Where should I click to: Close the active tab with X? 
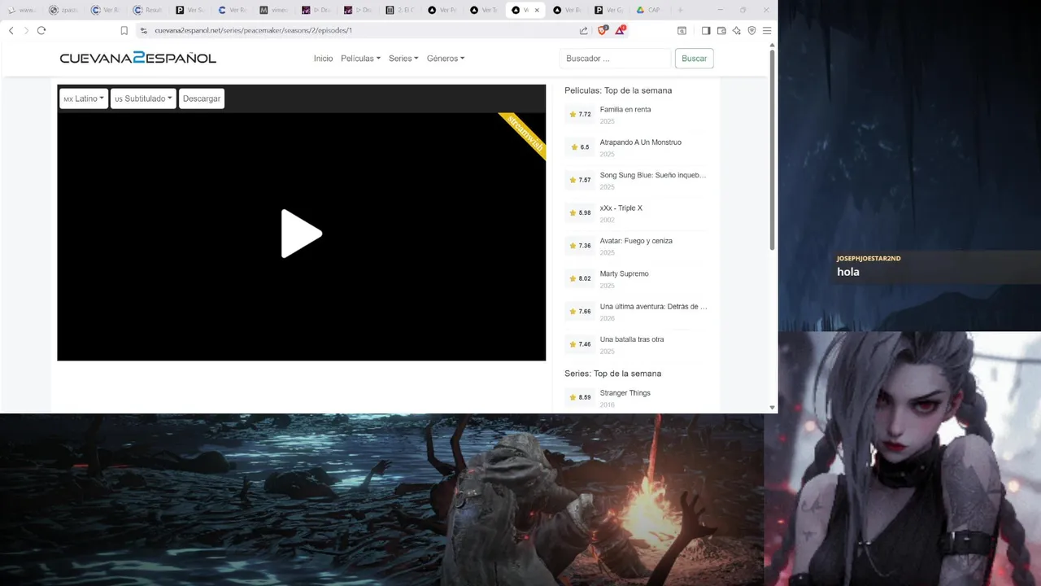coord(537,11)
